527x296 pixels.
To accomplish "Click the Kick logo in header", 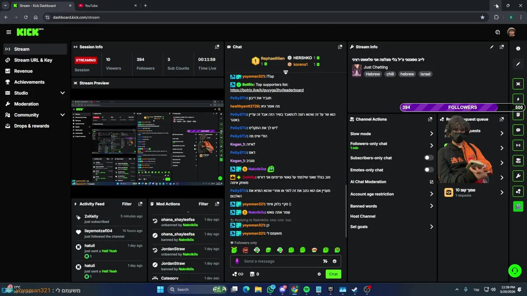I will tap(30, 32).
